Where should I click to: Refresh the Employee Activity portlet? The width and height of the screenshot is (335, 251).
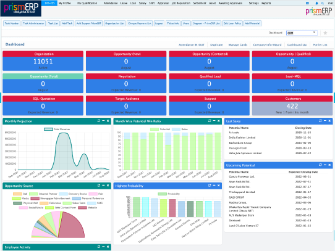99,247
